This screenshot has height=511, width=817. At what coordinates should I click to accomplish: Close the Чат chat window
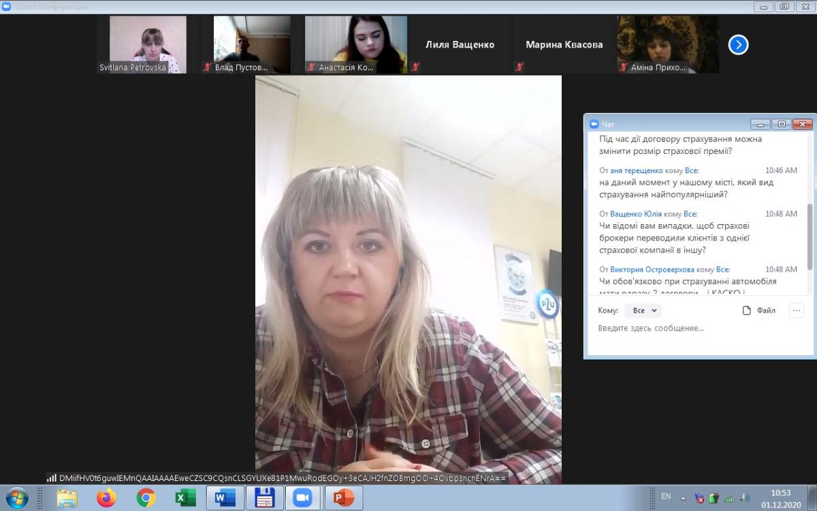(x=802, y=124)
